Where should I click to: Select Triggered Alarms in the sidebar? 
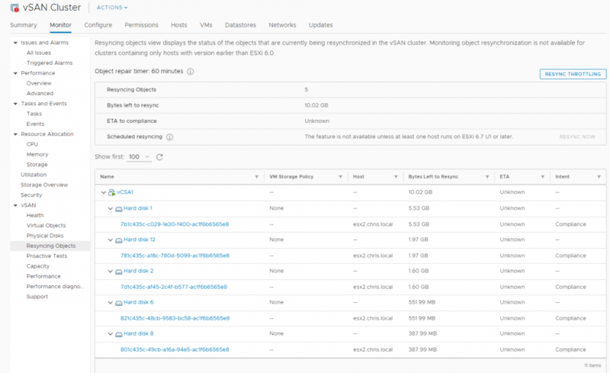point(50,63)
